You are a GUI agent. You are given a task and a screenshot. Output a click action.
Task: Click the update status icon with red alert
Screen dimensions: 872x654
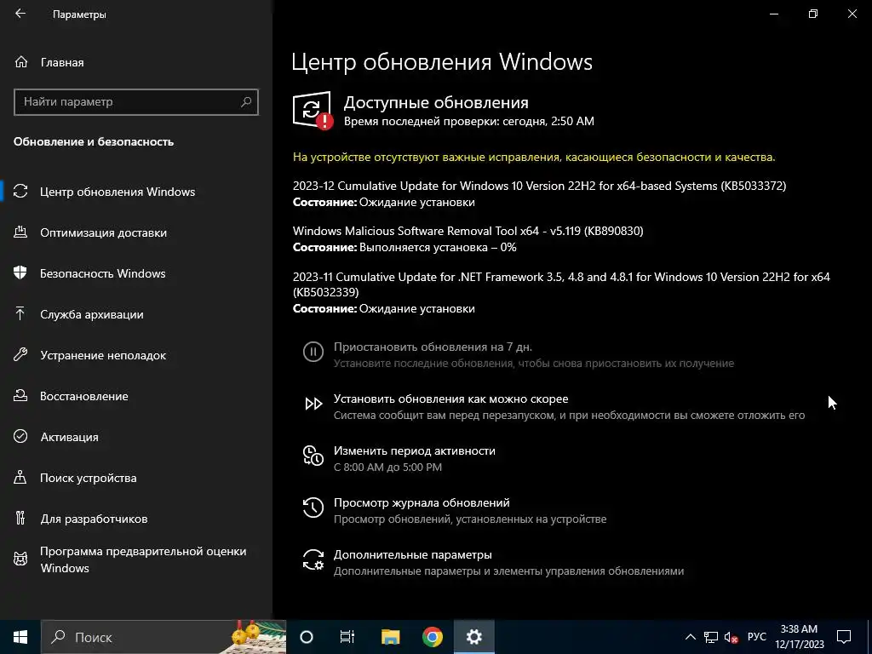tap(313, 110)
